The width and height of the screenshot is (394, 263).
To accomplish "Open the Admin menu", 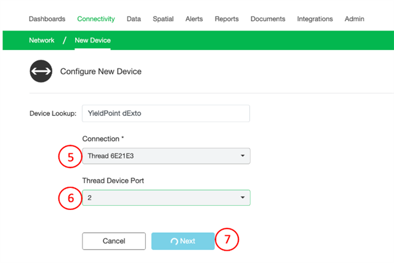I will tap(355, 19).
